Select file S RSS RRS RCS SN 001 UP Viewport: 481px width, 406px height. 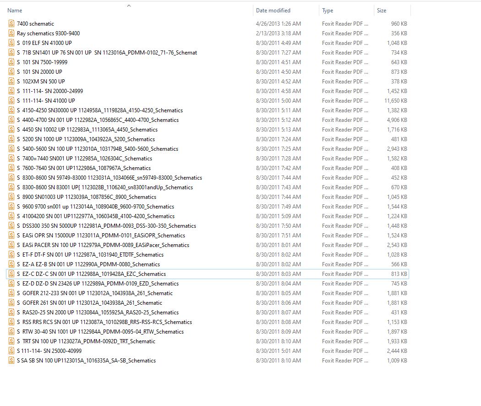pyautogui.click(x=208, y=322)
